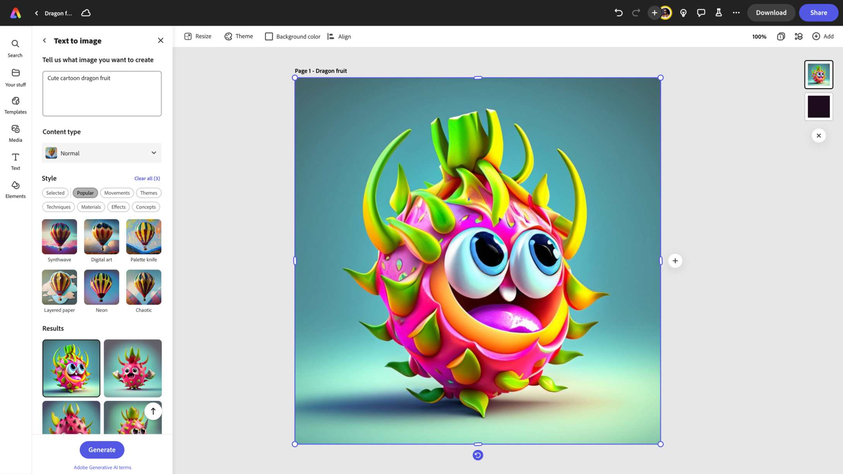Open Your stuff folder
Image resolution: width=843 pixels, height=474 pixels.
pos(15,77)
